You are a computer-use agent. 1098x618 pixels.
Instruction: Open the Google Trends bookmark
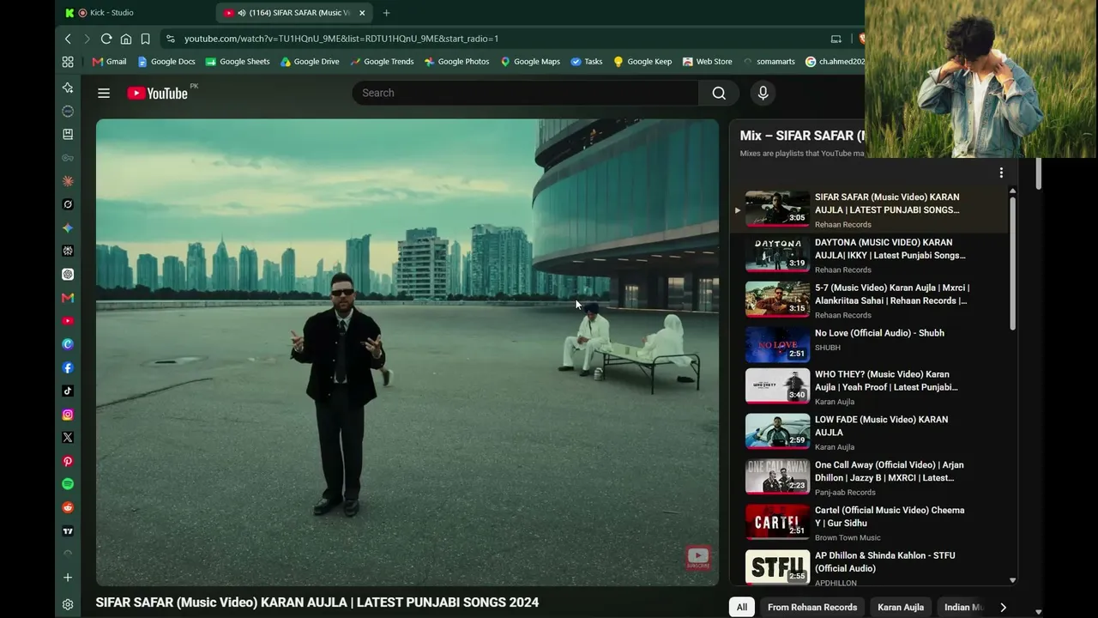click(382, 62)
